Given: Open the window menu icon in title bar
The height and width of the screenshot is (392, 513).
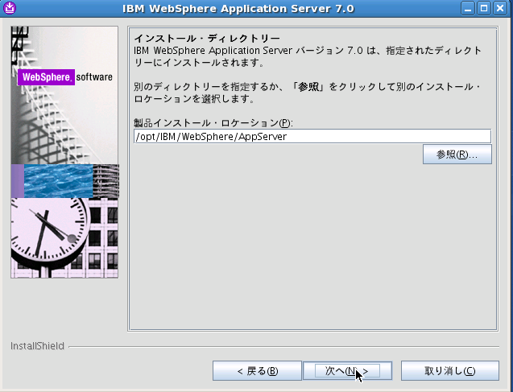Looking at the screenshot, I should pos(9,9).
